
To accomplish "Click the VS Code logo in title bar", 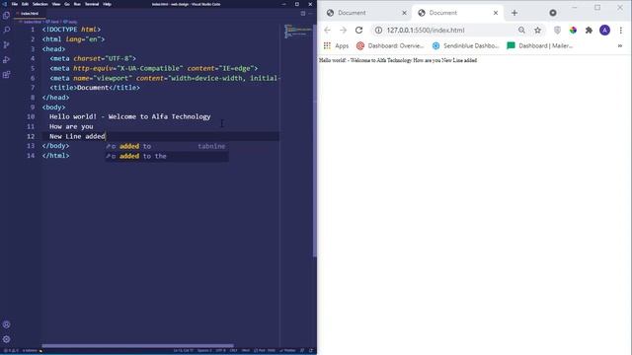I will (5, 4).
